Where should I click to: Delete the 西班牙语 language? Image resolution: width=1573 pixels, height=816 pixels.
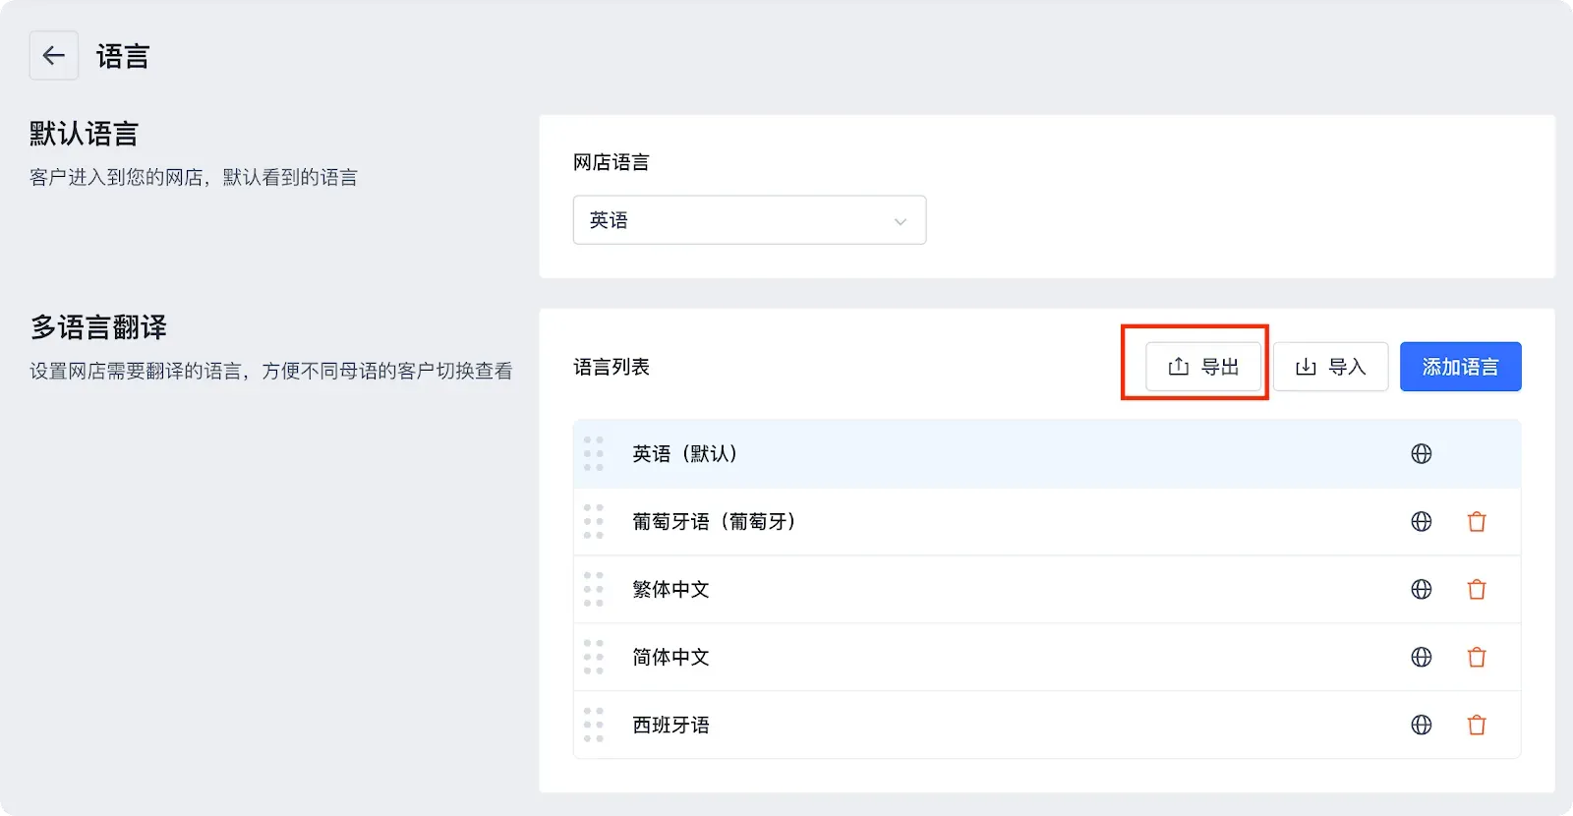(1477, 726)
